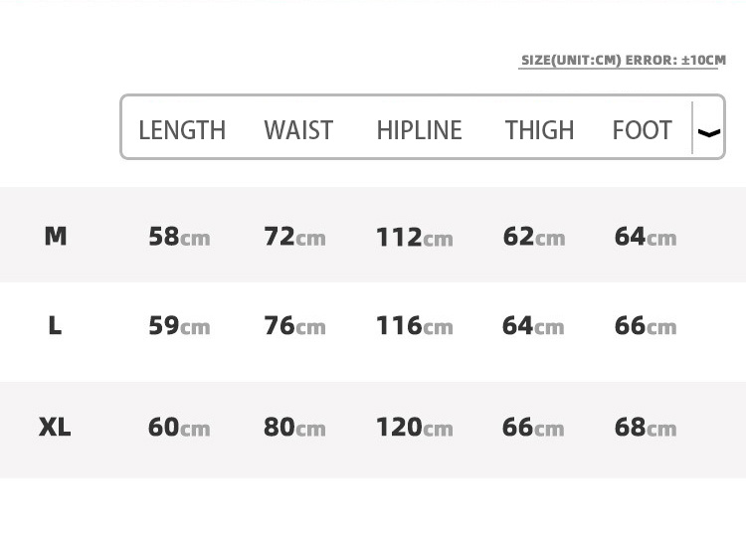Click the 59cm length value for L
The width and height of the screenshot is (746, 540).
[179, 326]
